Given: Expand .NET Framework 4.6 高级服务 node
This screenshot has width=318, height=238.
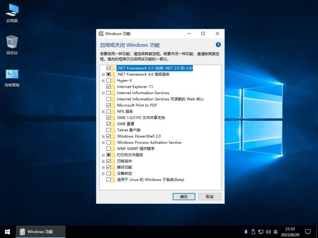Looking at the screenshot, I should (103, 74).
